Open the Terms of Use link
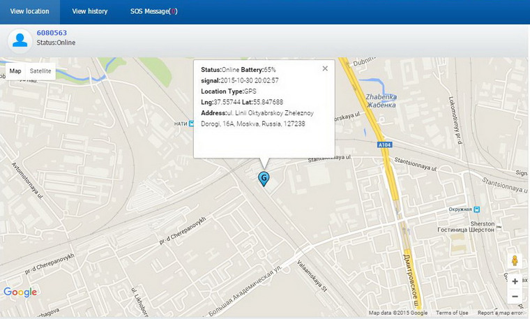This screenshot has height=319, width=530. pyautogui.click(x=452, y=313)
